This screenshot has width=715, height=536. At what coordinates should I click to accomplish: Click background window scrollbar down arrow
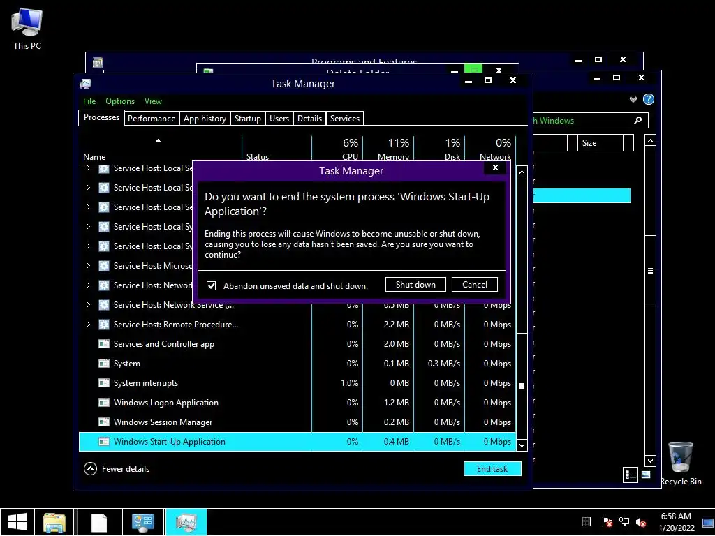point(650,461)
